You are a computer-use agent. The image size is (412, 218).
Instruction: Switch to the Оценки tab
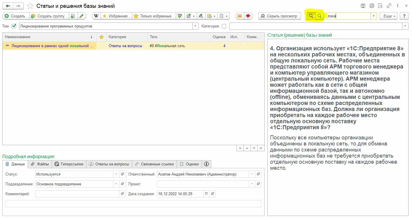(x=189, y=164)
